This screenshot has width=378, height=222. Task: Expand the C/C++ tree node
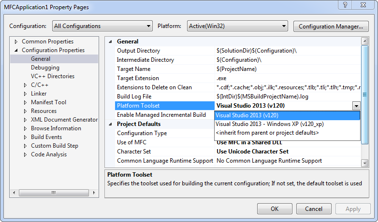coord(25,85)
